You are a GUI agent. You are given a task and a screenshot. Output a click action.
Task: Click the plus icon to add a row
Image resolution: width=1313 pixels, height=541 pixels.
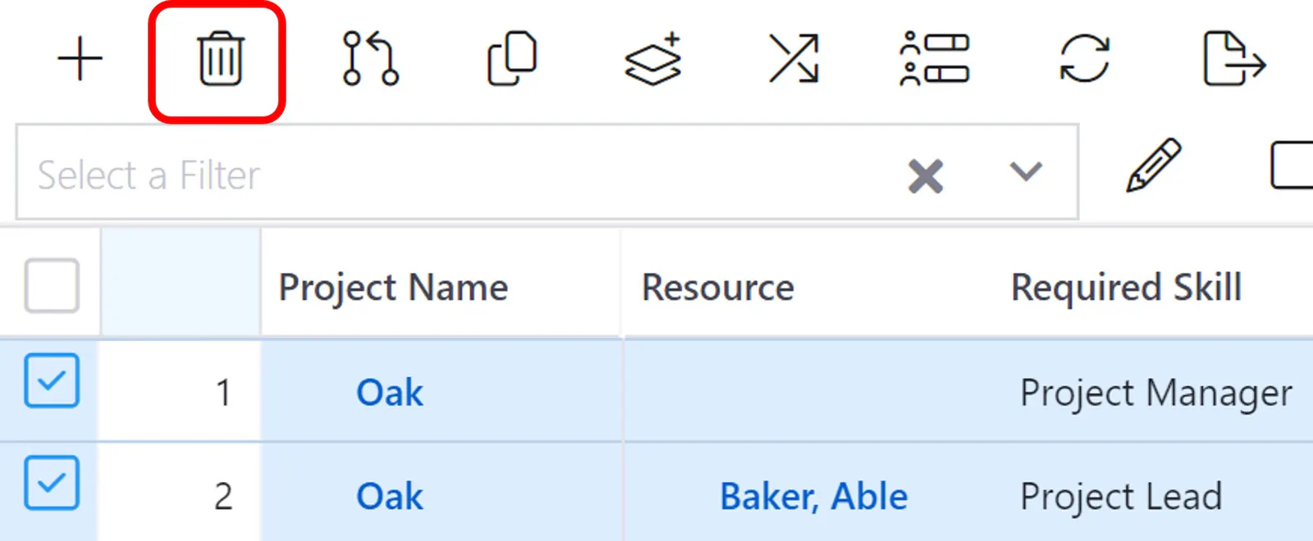click(x=80, y=59)
